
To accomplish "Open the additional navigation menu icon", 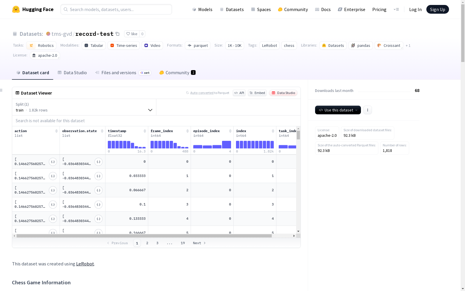I will coord(396,9).
